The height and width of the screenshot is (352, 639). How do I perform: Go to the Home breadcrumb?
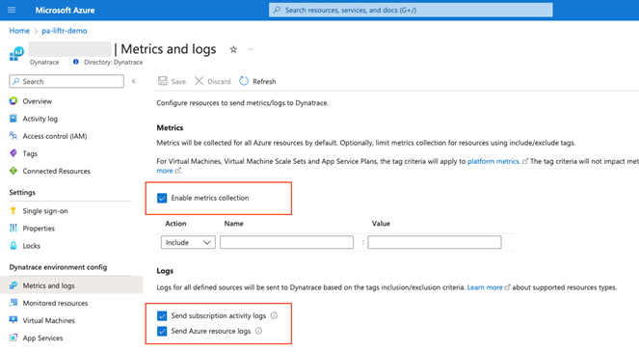point(19,31)
